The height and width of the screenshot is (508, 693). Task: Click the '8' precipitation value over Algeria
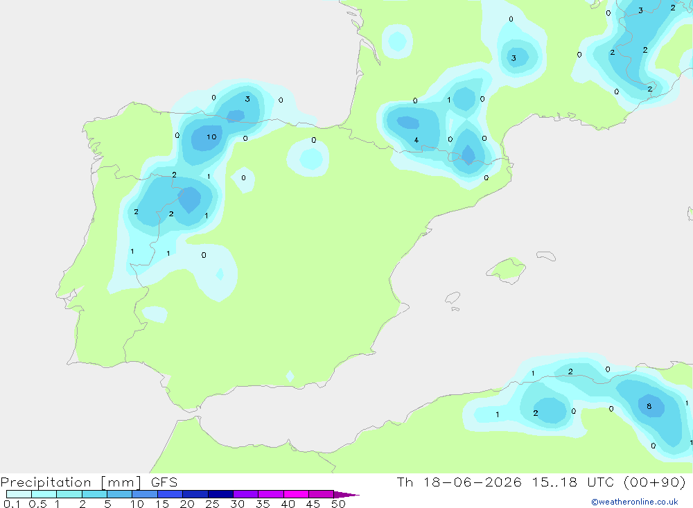649,406
